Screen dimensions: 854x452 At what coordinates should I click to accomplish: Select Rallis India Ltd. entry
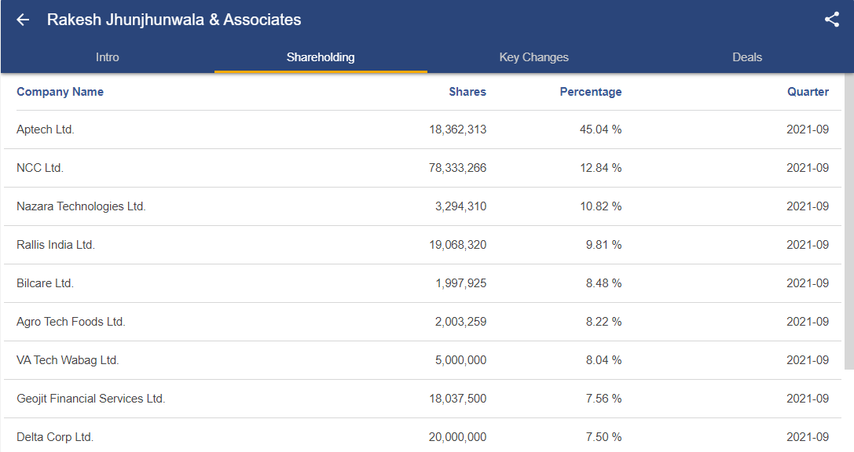tap(423, 245)
